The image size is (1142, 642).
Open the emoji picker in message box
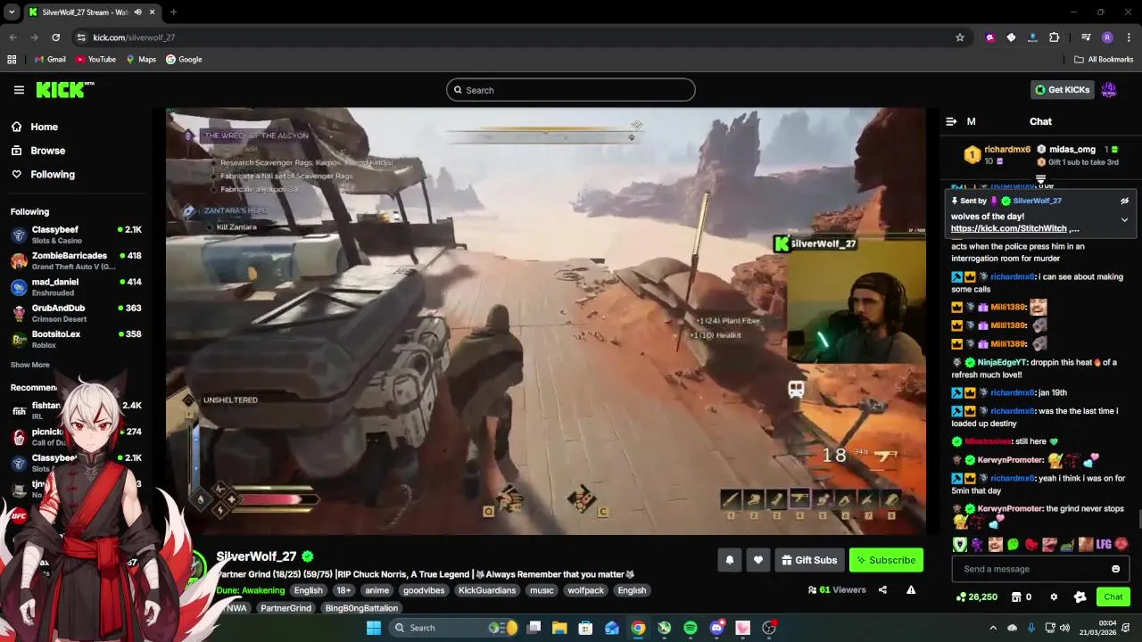pos(1115,569)
